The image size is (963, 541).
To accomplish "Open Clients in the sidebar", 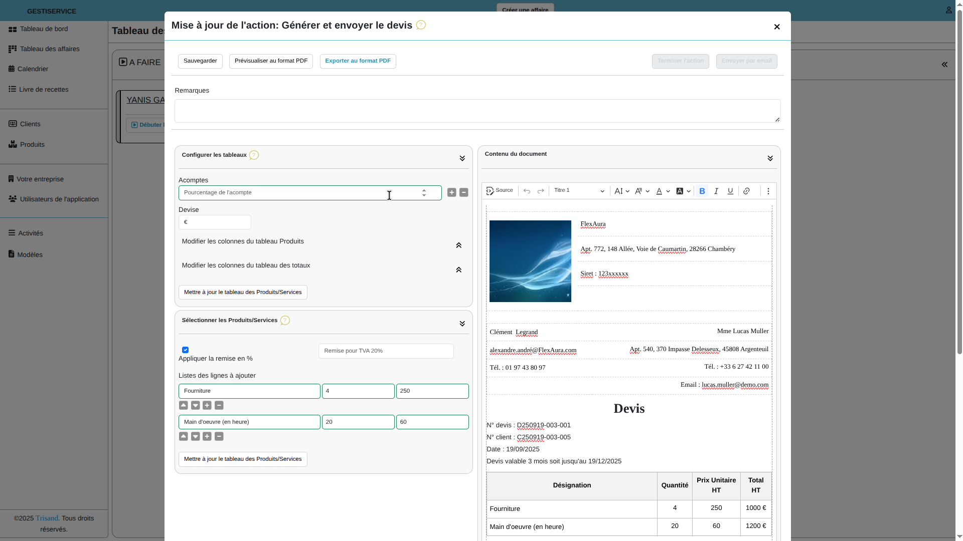I will (x=30, y=124).
